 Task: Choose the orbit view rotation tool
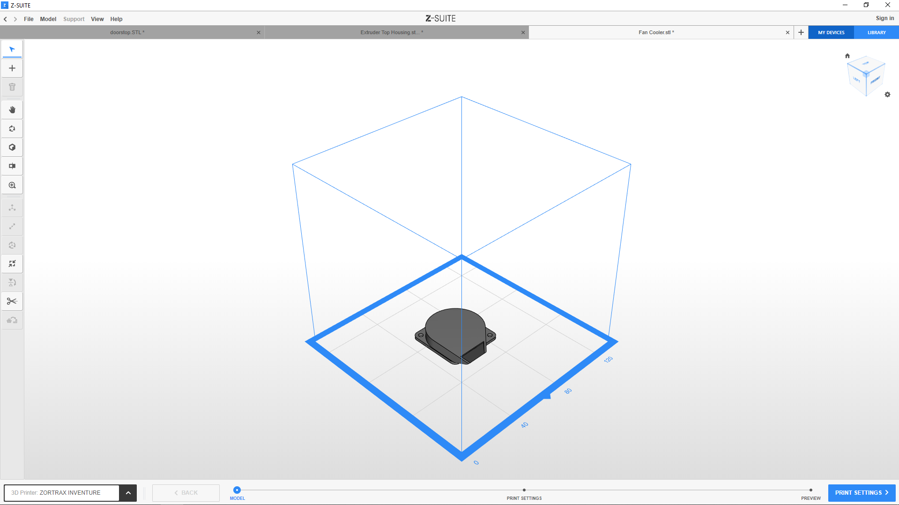[12, 129]
